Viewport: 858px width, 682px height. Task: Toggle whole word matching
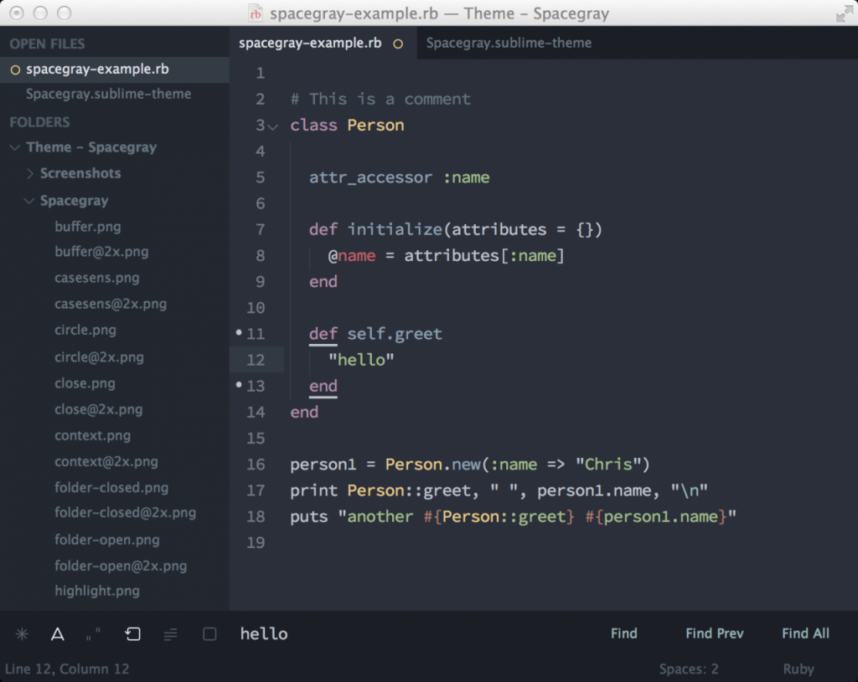(x=92, y=634)
